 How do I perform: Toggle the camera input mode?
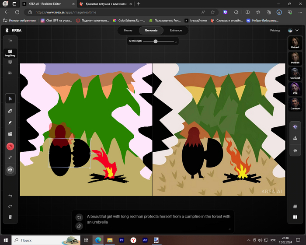[10, 73]
